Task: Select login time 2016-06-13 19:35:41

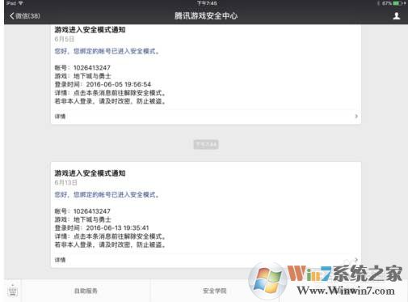Action: coord(117,228)
